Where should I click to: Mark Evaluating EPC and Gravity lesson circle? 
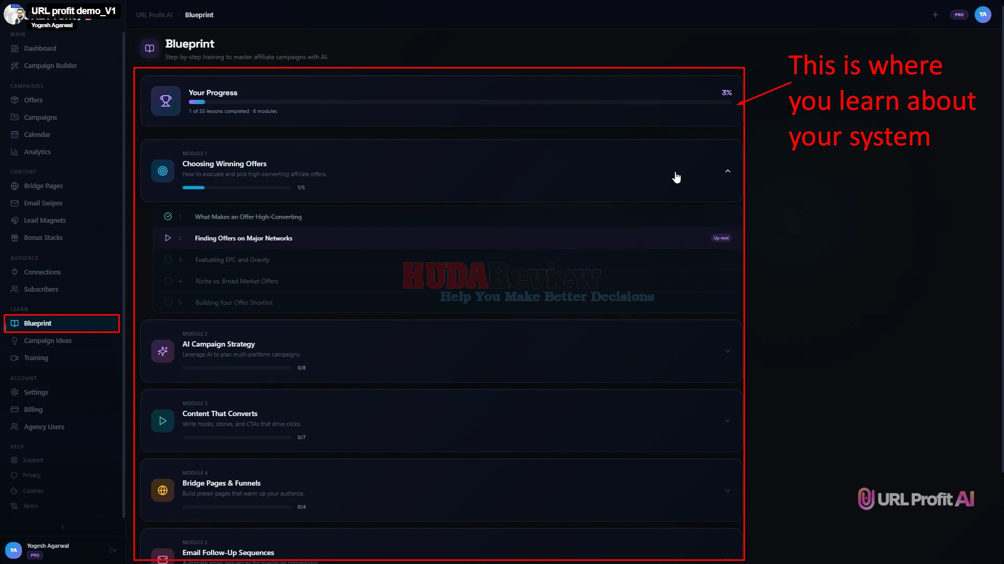168,259
